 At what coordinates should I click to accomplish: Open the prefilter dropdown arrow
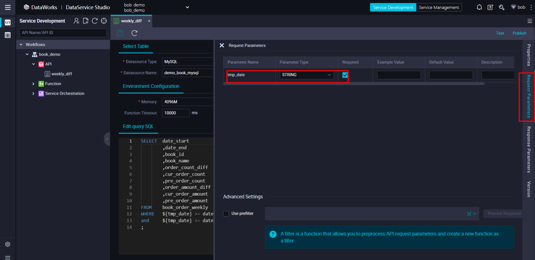click(x=475, y=214)
